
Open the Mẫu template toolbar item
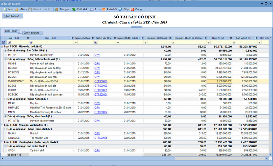click(x=20, y=9)
